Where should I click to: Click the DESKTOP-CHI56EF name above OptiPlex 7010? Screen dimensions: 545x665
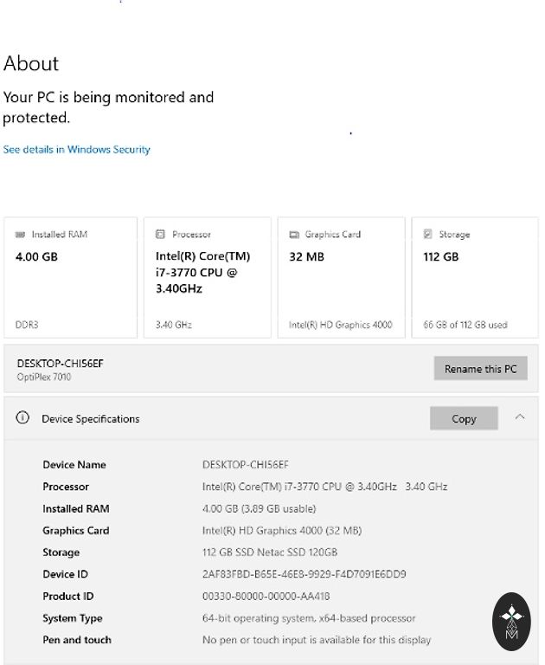[60, 364]
